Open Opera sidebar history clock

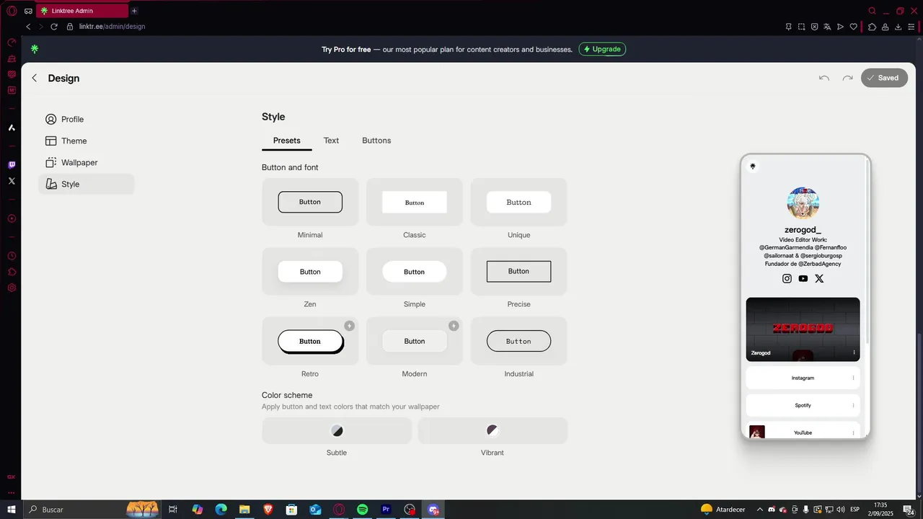pos(12,256)
